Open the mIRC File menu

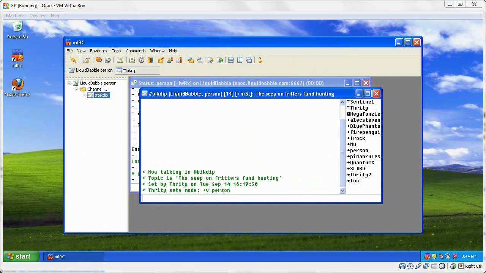coord(69,51)
